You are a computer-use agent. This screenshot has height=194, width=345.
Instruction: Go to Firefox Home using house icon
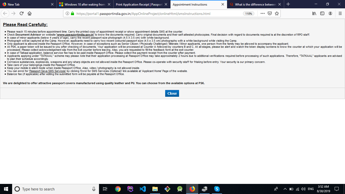[30, 14]
